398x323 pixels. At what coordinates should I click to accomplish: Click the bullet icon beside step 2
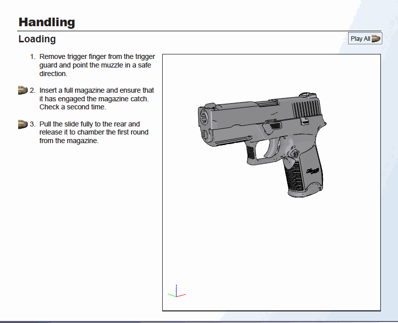click(x=22, y=90)
